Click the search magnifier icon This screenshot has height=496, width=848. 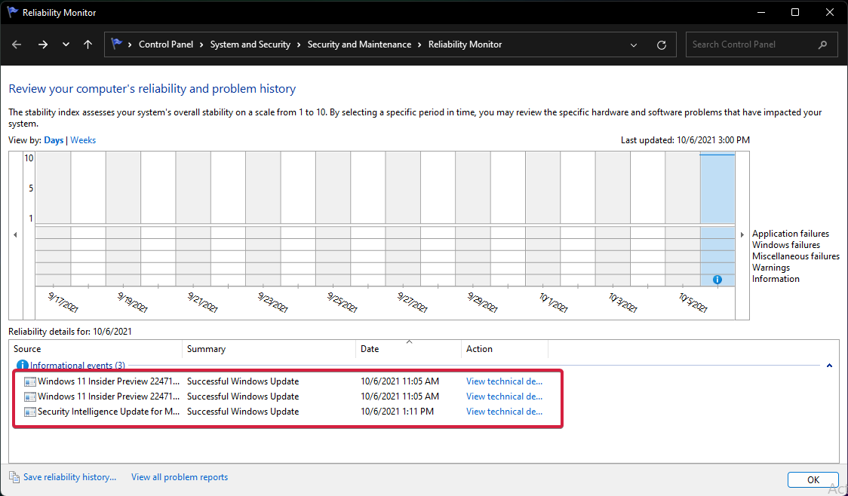(x=823, y=44)
